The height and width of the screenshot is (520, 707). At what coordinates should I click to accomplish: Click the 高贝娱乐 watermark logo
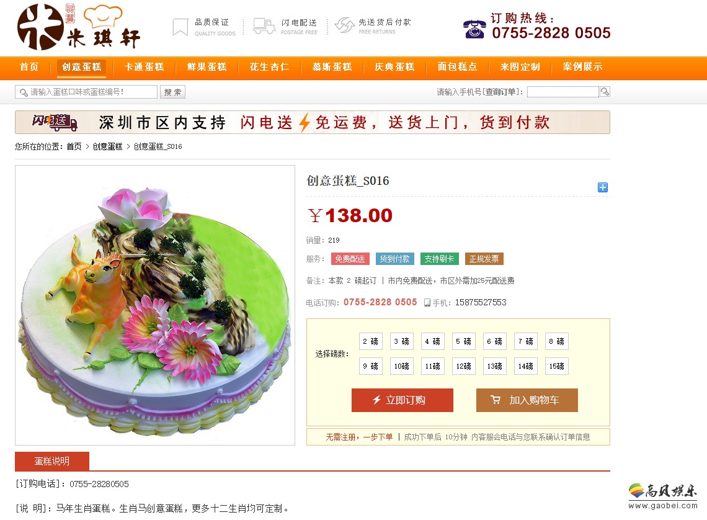[x=663, y=496]
